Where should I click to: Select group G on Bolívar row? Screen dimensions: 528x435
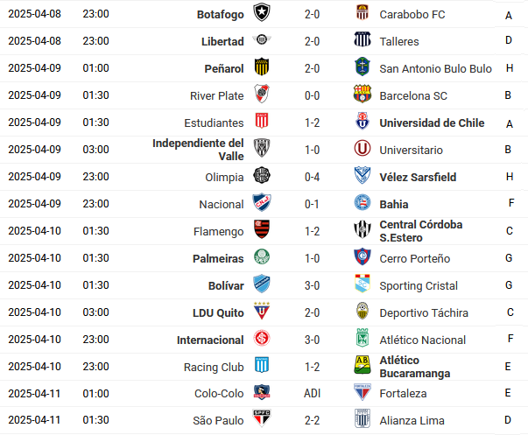tap(509, 285)
